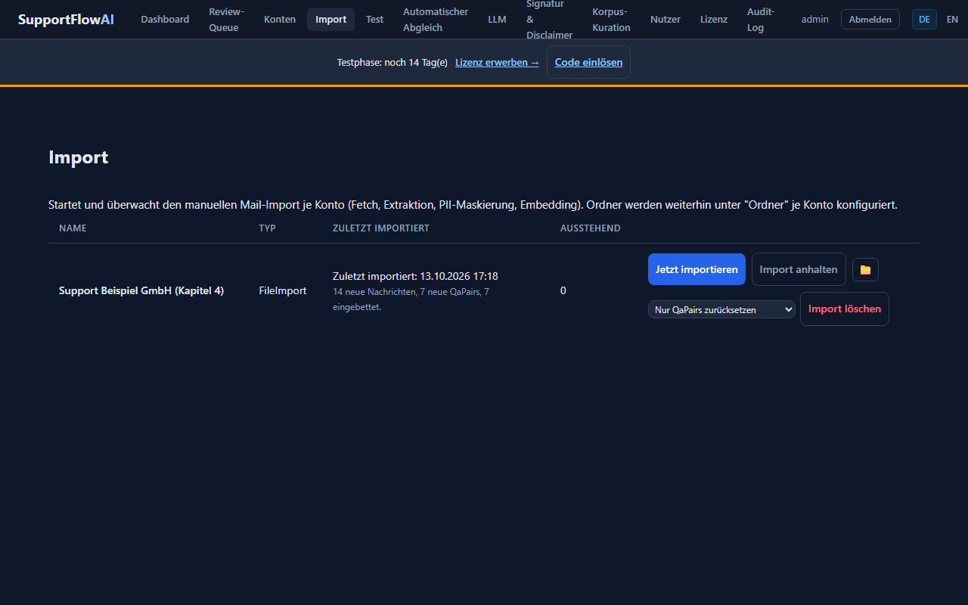Open Automatischer Abgleich section
The width and height of the screenshot is (968, 605).
coord(436,20)
